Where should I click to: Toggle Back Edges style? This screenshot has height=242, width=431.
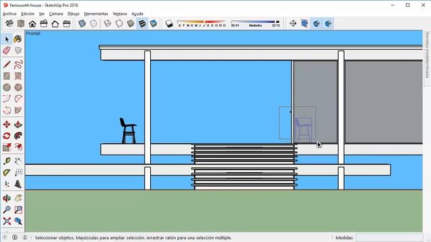[x=94, y=24]
